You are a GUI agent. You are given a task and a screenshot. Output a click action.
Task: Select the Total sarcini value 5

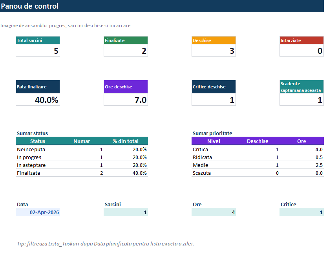coord(38,51)
